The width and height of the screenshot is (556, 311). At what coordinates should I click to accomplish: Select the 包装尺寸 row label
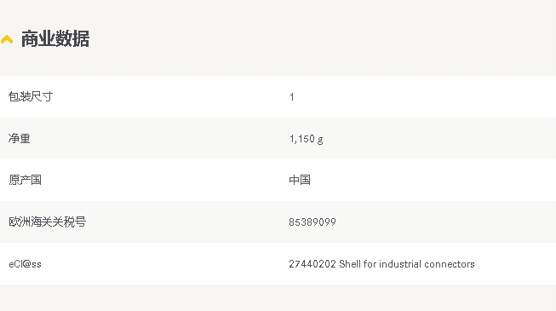pos(31,96)
